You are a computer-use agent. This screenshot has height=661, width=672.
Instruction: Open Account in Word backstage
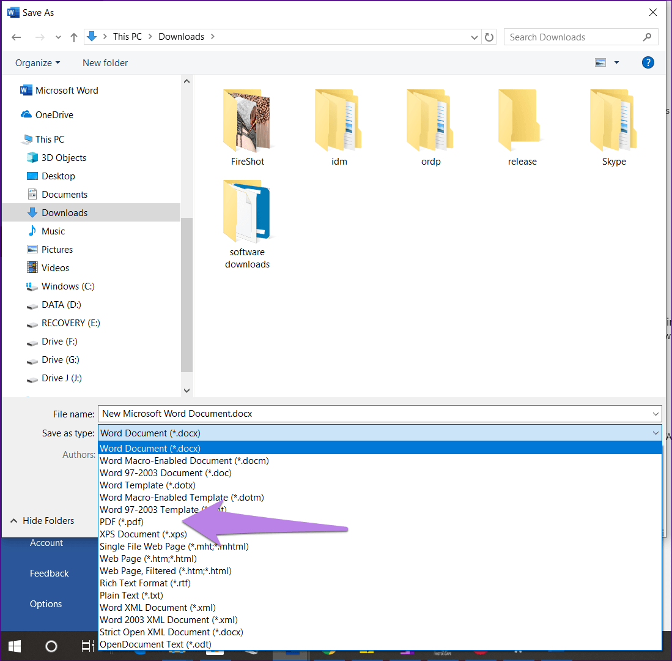tap(46, 543)
